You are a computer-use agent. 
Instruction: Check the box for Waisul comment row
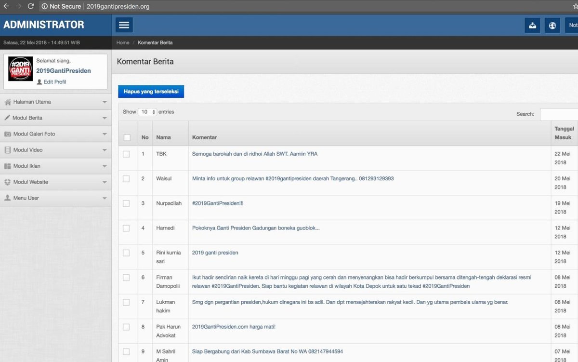coord(126,179)
